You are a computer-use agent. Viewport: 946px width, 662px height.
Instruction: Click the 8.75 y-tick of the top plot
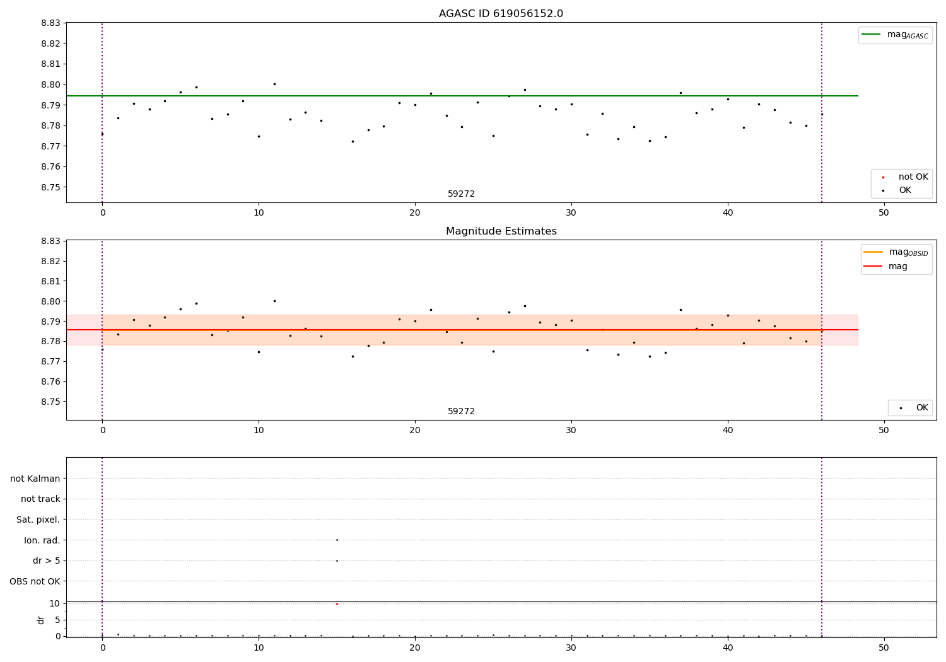[x=50, y=187]
